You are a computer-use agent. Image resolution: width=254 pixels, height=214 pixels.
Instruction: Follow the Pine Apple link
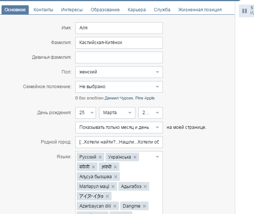click(x=145, y=98)
